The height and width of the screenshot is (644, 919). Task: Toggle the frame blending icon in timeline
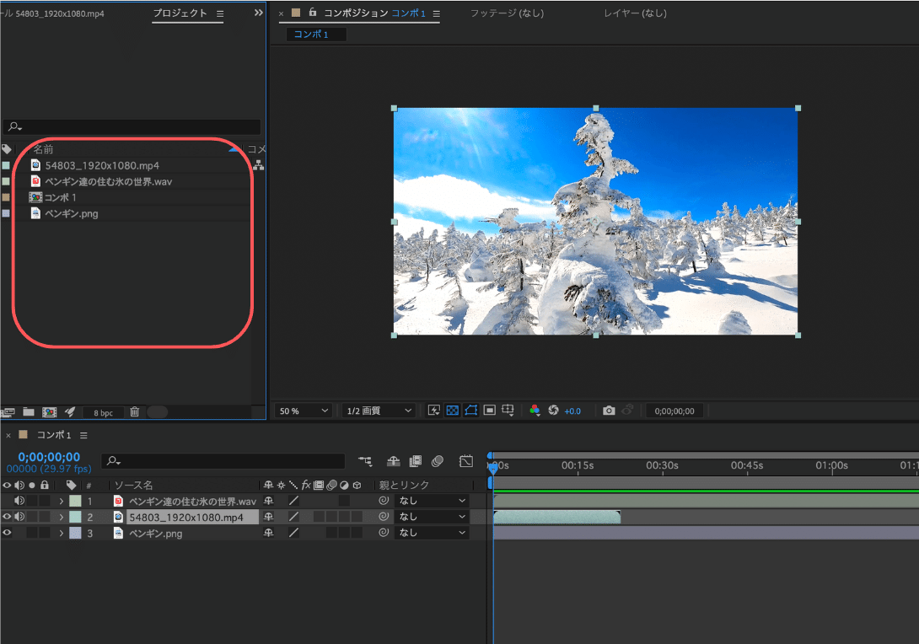pos(415,462)
